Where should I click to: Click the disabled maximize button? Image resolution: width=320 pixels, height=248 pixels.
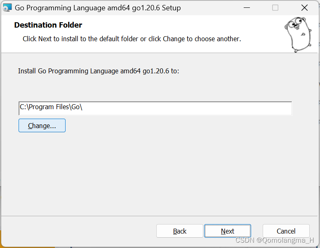pyautogui.click(x=275, y=8)
